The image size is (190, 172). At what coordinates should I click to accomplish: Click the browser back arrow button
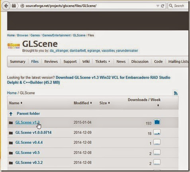coord(6,6)
